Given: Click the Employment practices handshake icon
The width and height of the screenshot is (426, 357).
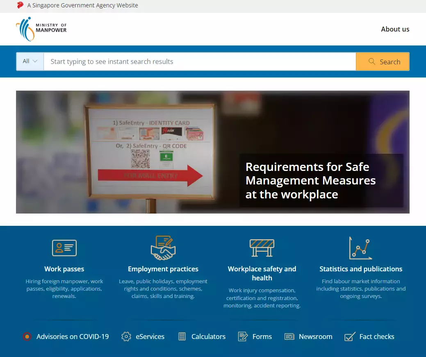Looking at the screenshot, I should pyautogui.click(x=163, y=248).
